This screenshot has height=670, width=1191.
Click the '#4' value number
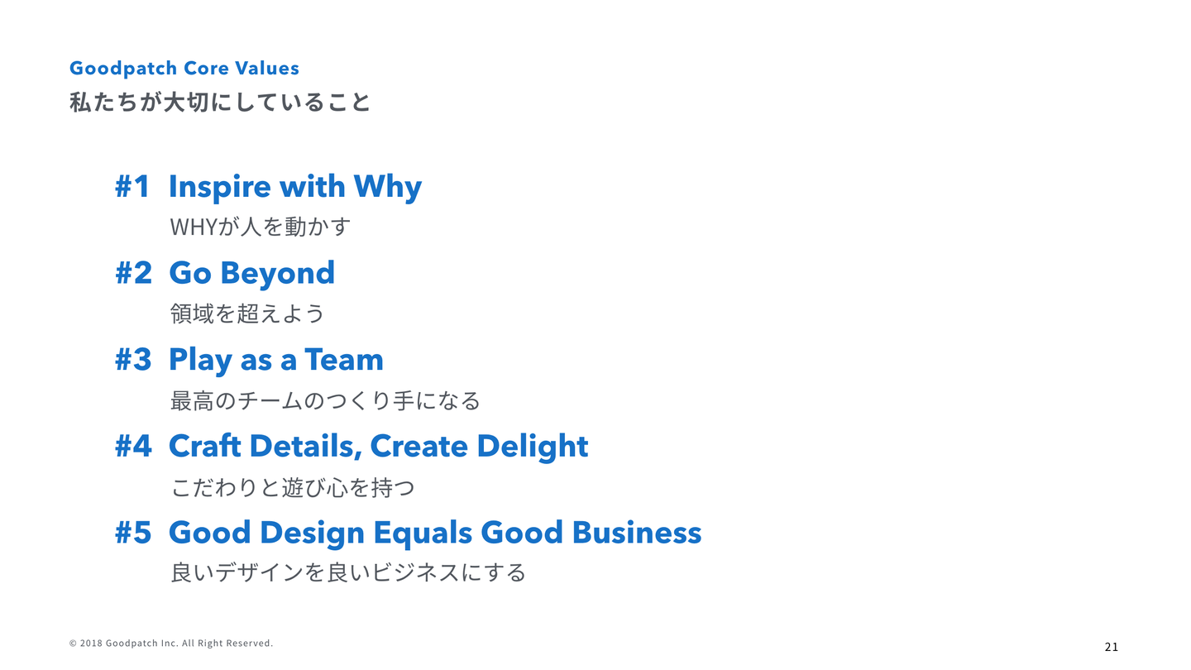click(133, 447)
